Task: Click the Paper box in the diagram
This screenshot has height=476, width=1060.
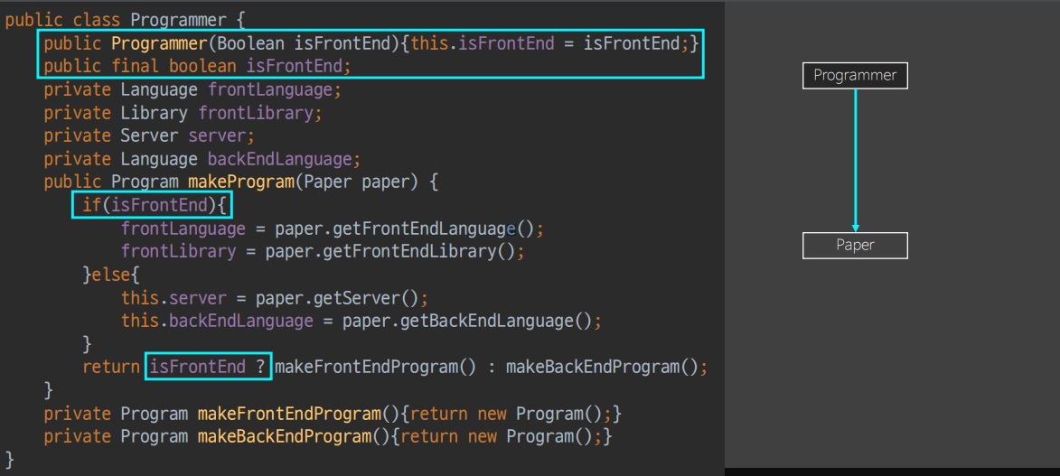Action: [x=855, y=246]
